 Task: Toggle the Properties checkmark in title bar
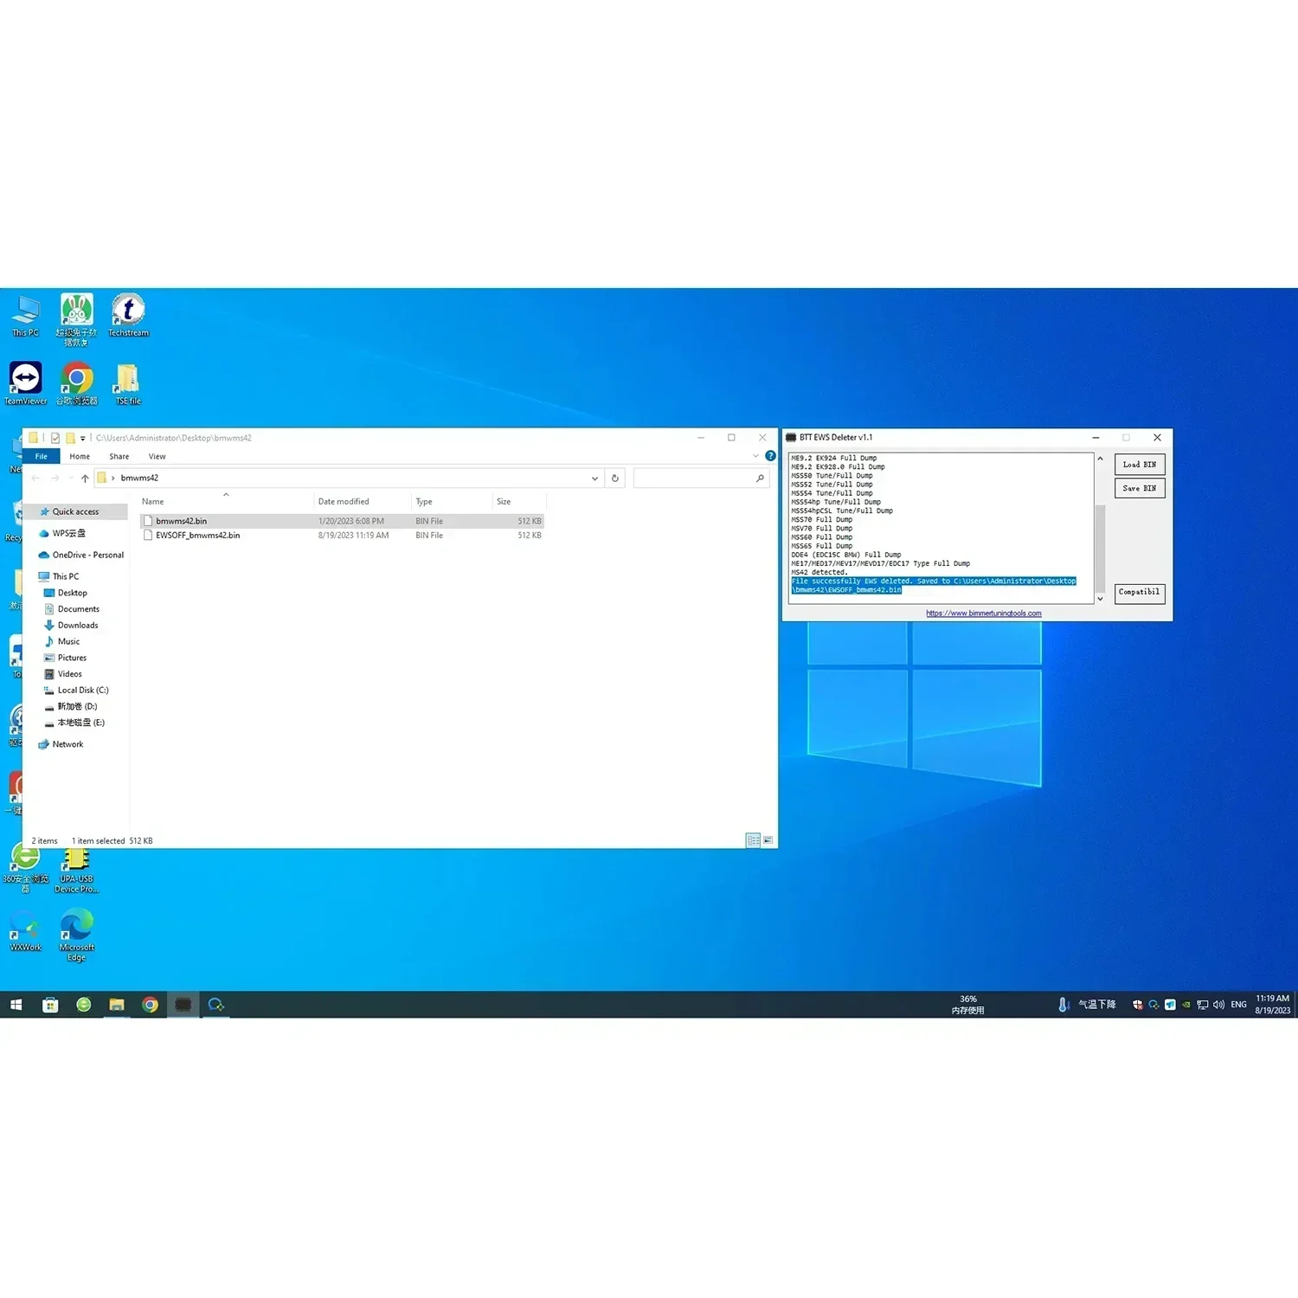[x=55, y=438]
